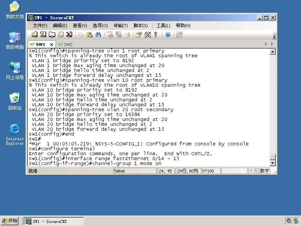Click the VT100 status bar field
Viewport: 301px width, 226px height.
click(211, 171)
